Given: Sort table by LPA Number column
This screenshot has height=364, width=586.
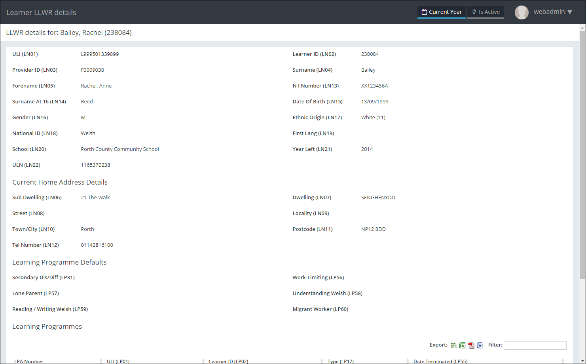Looking at the screenshot, I should click(x=59, y=361).
